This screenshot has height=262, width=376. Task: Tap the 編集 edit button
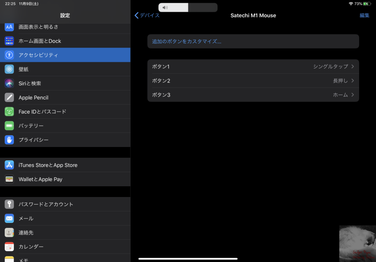(364, 15)
